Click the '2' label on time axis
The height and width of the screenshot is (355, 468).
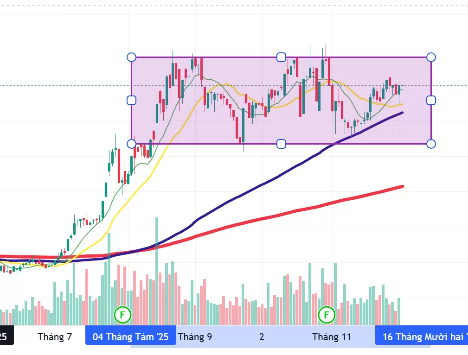(262, 337)
